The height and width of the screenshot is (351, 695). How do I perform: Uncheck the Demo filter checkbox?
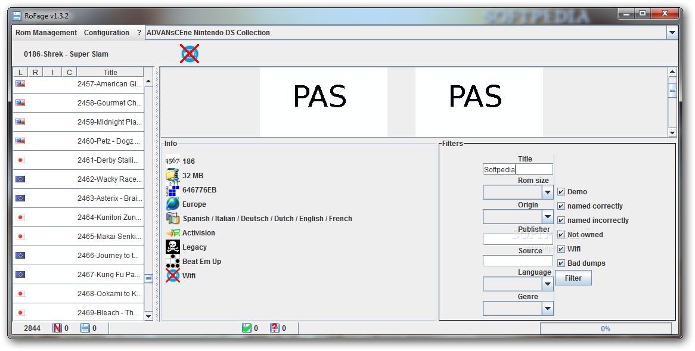pos(561,191)
